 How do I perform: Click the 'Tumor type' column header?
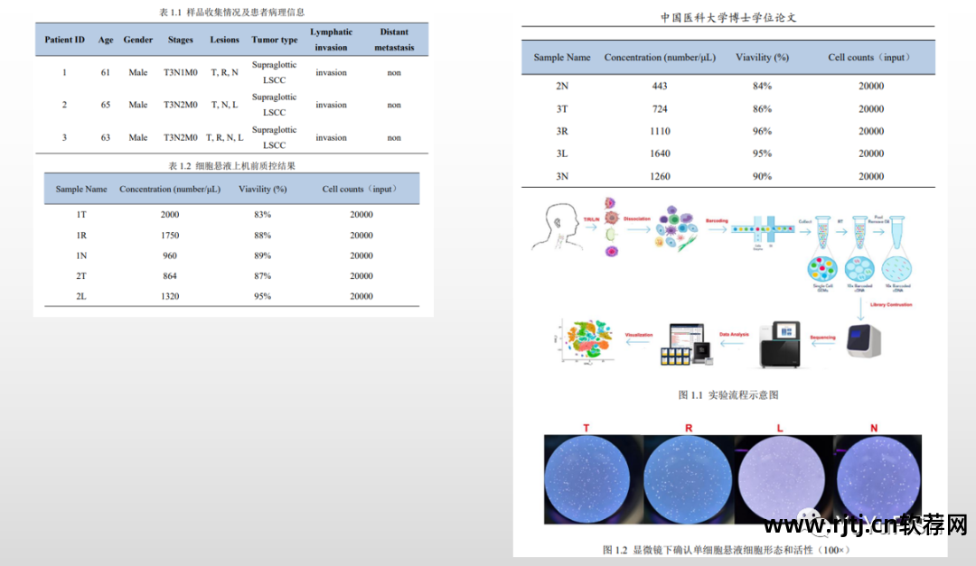[274, 40]
